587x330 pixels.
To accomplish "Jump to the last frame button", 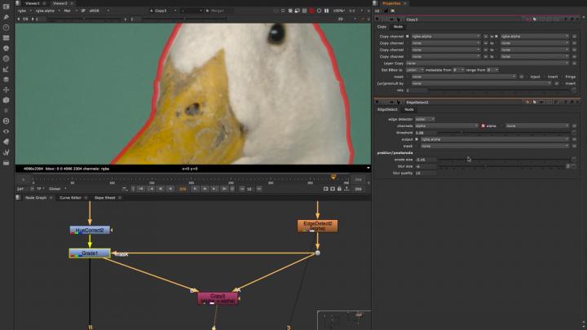I will 224,189.
